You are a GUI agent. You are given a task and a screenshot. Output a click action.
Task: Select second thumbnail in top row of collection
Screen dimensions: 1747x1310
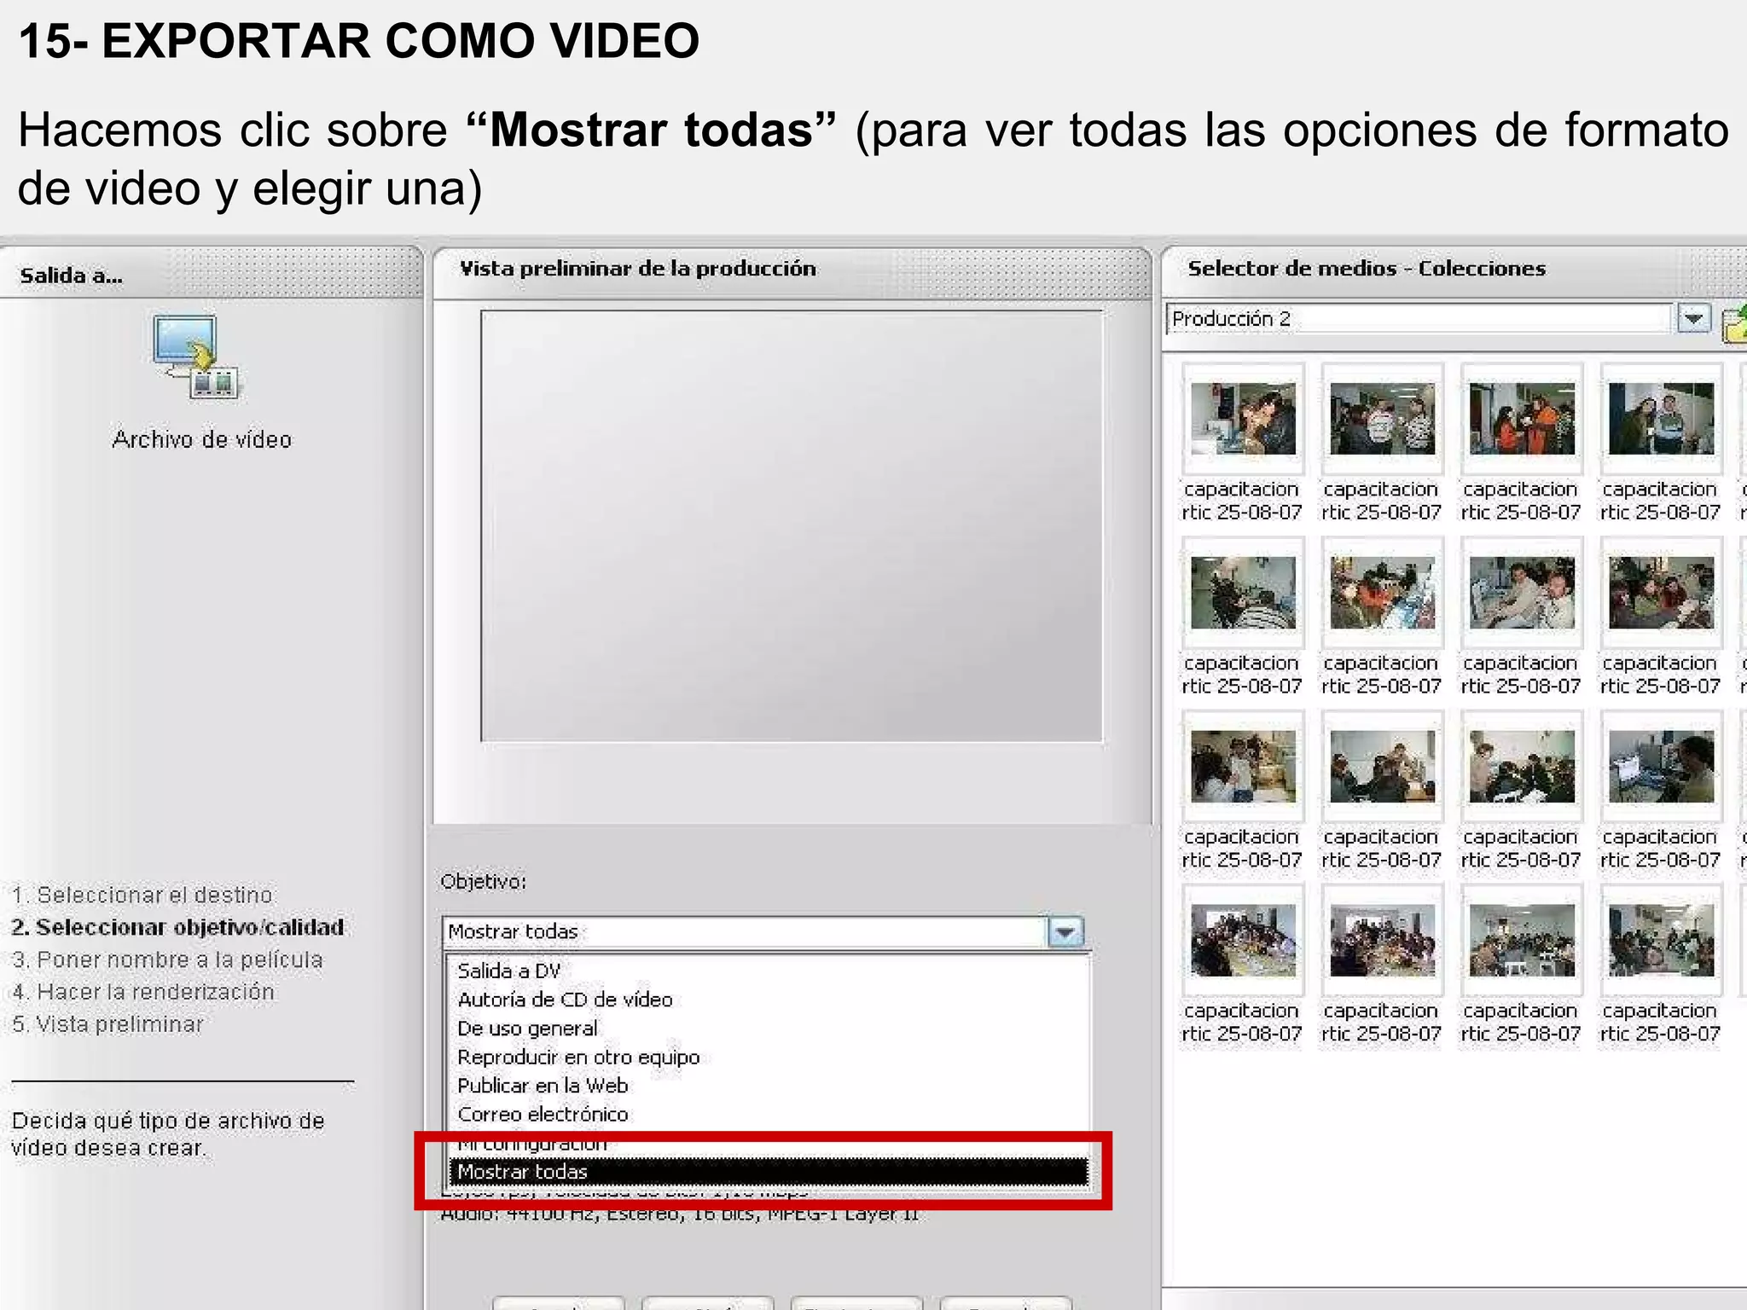coord(1382,418)
